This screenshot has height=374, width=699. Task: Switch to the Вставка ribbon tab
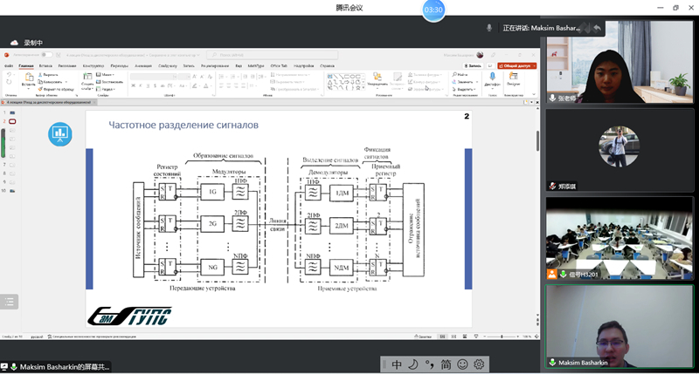point(45,65)
